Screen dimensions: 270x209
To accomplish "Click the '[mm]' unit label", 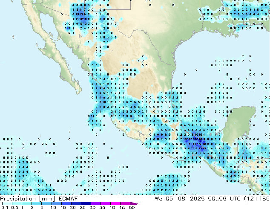I will point(47,199).
